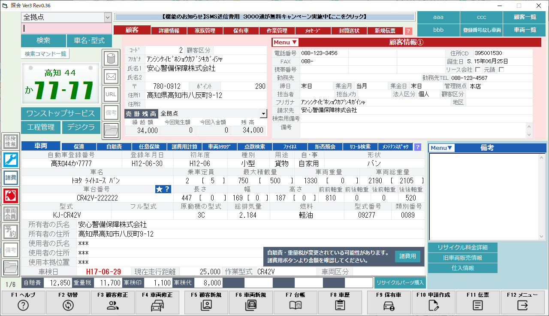Click lower-left sidebar folder icon
The width and height of the screenshot is (549, 316).
pyautogui.click(x=10, y=268)
